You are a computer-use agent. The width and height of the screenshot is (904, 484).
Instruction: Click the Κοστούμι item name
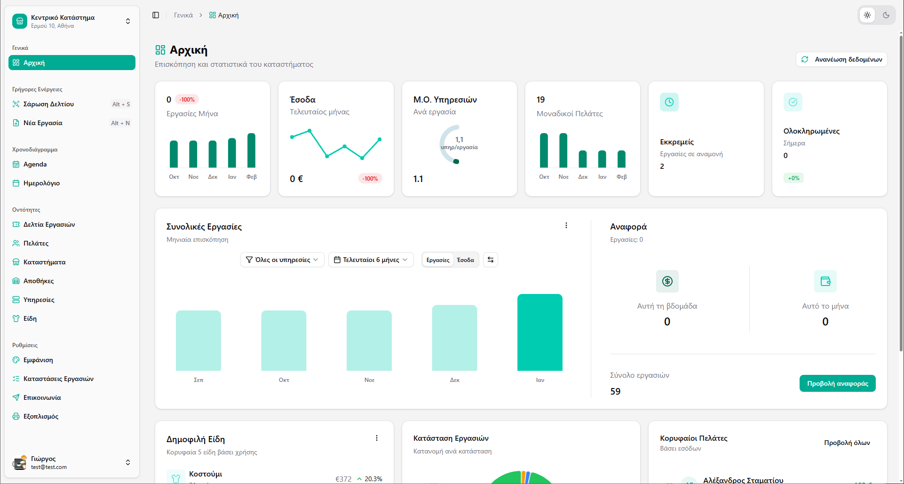coord(206,474)
